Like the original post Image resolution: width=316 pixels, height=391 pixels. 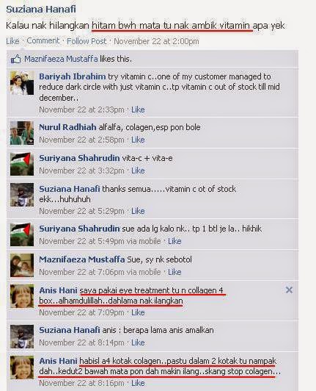(12, 41)
